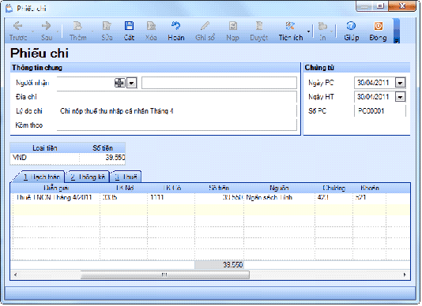Click the horizontal scrollbar thumb
The image size is (422, 306).
pos(164,274)
